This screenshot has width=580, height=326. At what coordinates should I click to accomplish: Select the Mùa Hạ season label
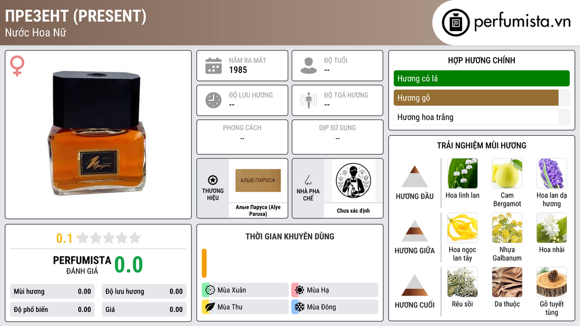point(318,290)
